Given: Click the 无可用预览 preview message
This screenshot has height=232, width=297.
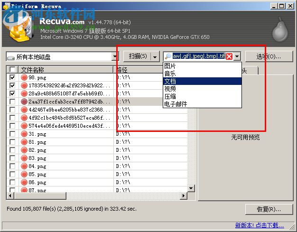Looking at the screenshot, I should point(245,137).
